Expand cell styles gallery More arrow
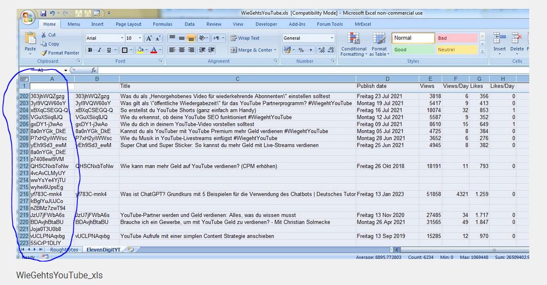This screenshot has height=285, width=547. point(483,52)
